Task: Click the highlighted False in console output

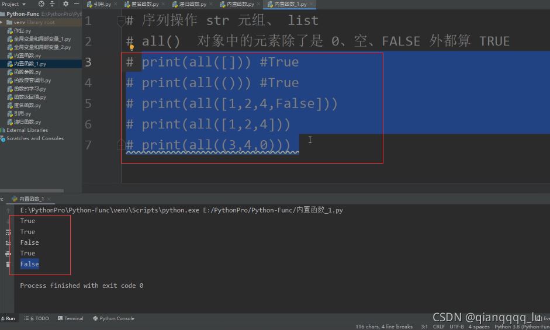Action: click(x=29, y=264)
